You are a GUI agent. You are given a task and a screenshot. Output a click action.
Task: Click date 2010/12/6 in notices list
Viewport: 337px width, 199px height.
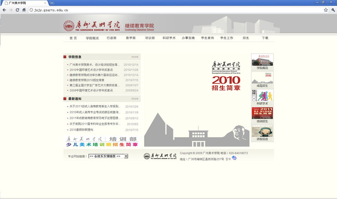[132, 107]
